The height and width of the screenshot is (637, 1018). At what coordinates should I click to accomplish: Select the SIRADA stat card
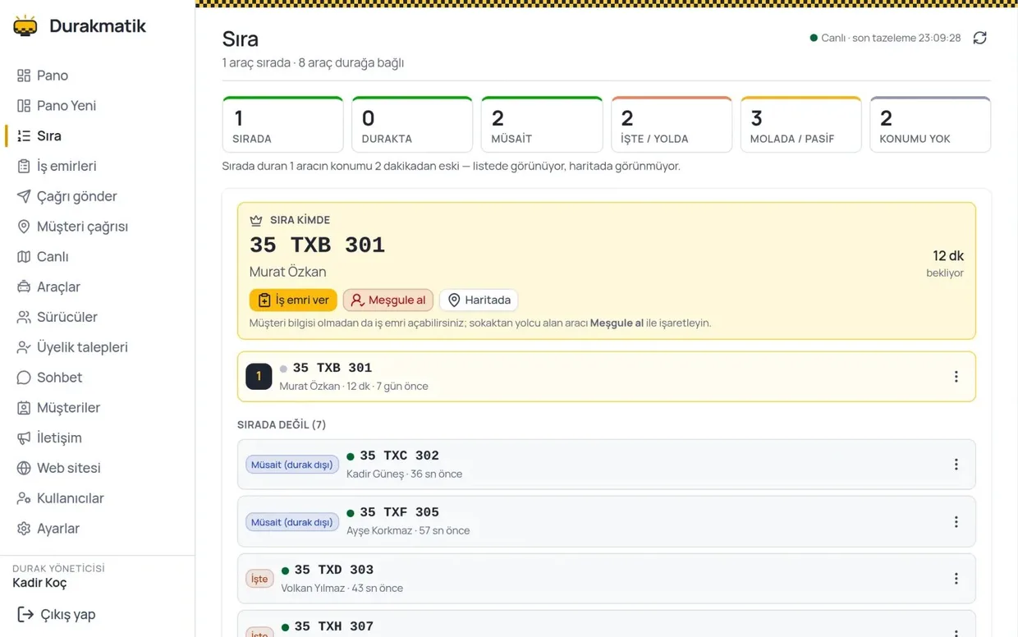tap(282, 125)
